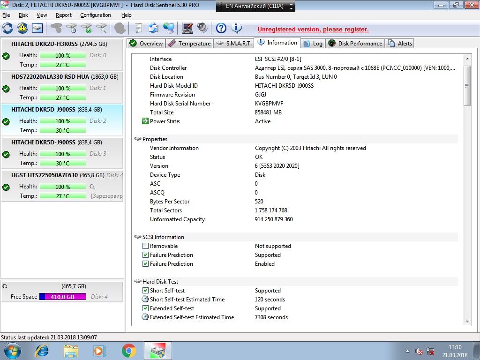Switch to the S.M.A.R.T. tab
480x360 pixels.
pyautogui.click(x=233, y=43)
